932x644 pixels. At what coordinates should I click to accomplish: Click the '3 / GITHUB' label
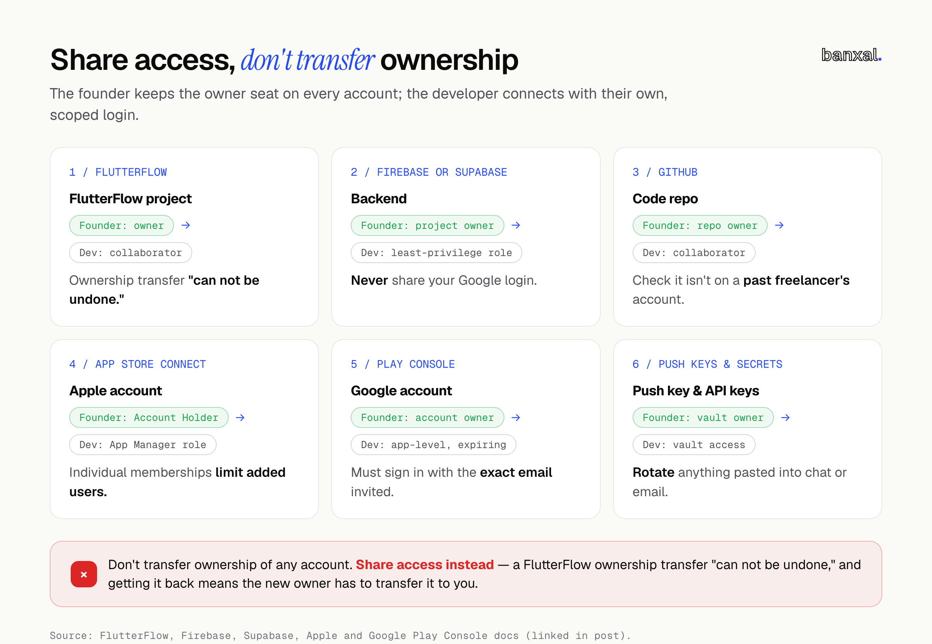pos(665,172)
